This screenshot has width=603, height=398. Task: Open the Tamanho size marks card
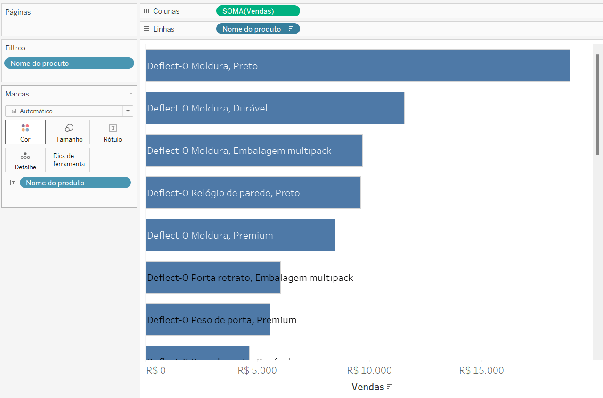click(69, 132)
